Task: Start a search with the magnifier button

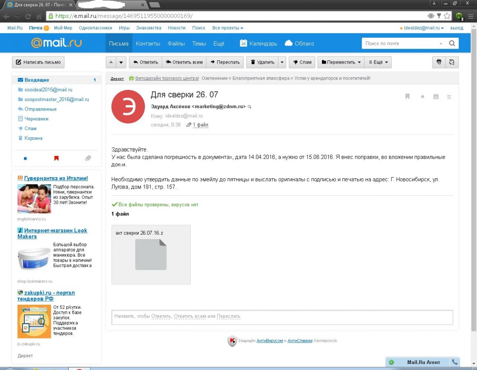Action: 452,43
